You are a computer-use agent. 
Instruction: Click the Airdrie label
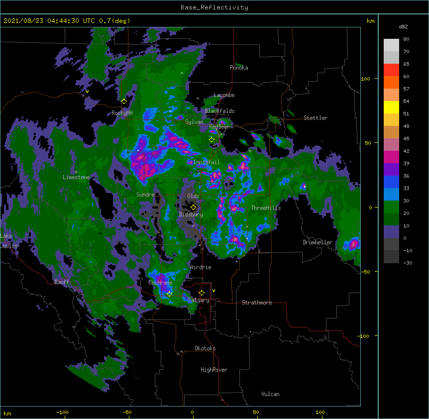pos(201,267)
